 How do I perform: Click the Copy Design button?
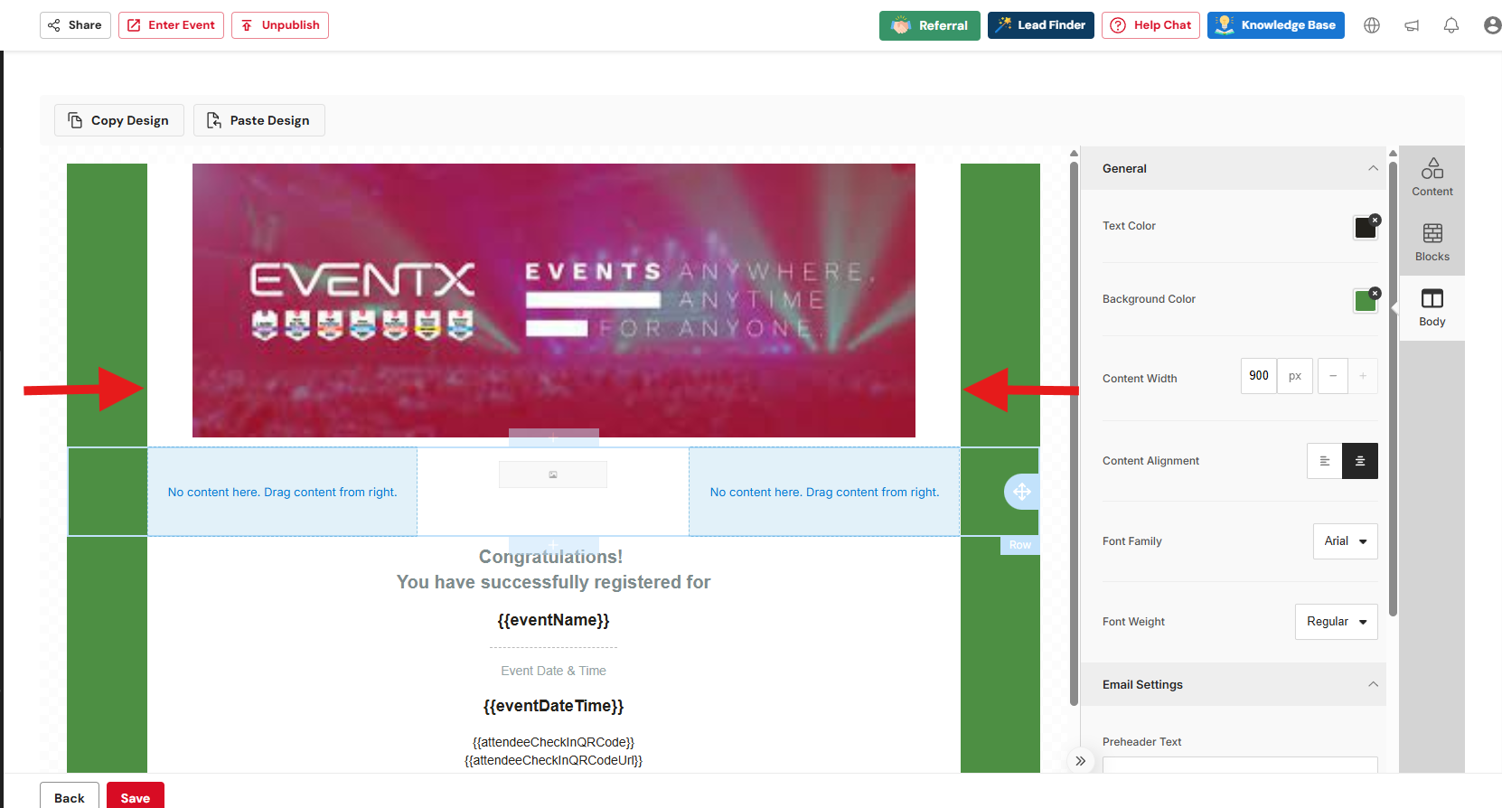pyautogui.click(x=119, y=120)
